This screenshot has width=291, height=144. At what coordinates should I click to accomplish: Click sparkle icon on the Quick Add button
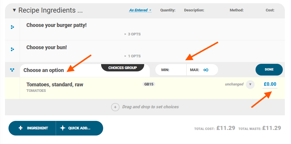pos(62,128)
